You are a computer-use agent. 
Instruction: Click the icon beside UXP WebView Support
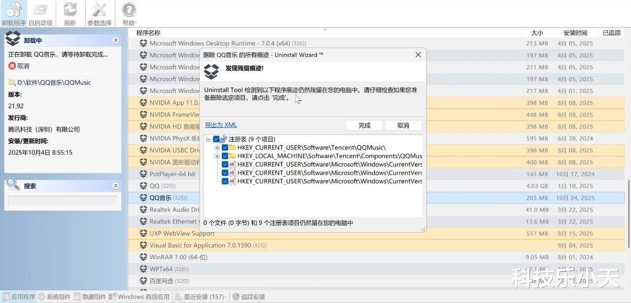(x=143, y=234)
